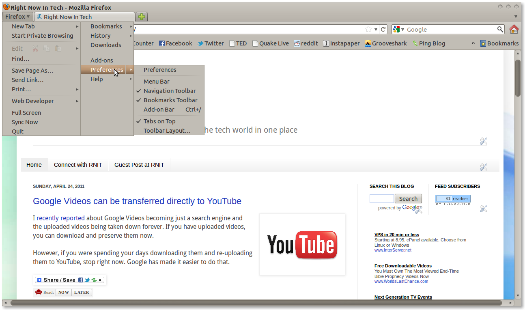Click the Feedburner 61 readers badge

453,200
